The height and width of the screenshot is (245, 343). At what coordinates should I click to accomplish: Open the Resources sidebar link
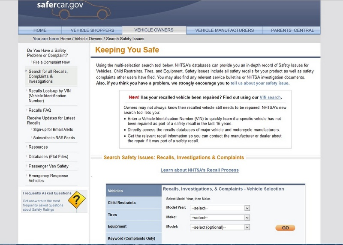pos(38,147)
